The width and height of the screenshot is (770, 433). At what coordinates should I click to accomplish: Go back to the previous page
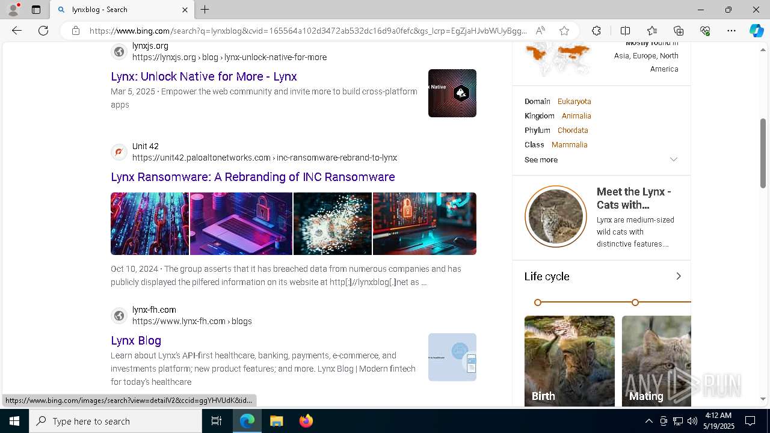[x=17, y=31]
